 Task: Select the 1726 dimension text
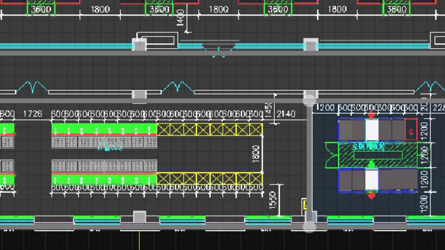point(32,114)
